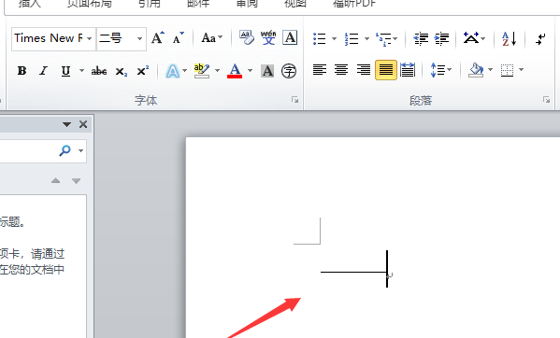Open the font name dropdown
Viewport: 560px width, 338px height.
click(90, 38)
